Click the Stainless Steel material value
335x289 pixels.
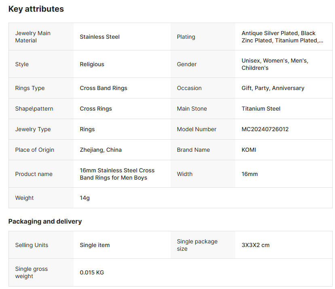[x=99, y=37]
